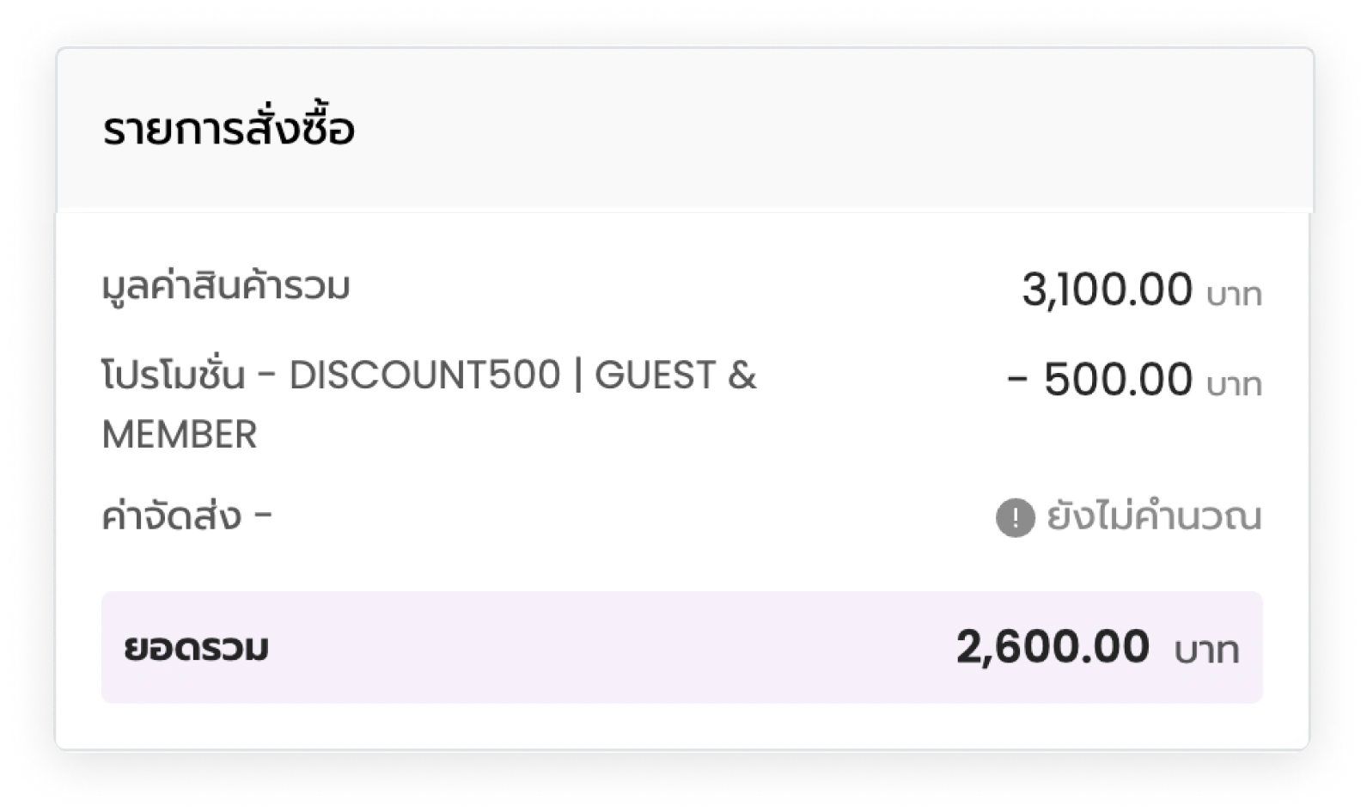Click the - 500.00 discount amount
The image size is (1367, 812).
point(1100,380)
